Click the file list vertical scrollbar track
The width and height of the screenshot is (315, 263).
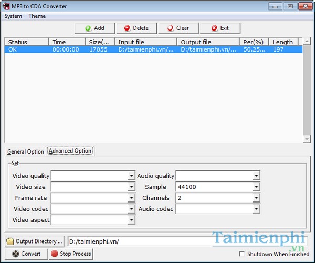(307, 90)
